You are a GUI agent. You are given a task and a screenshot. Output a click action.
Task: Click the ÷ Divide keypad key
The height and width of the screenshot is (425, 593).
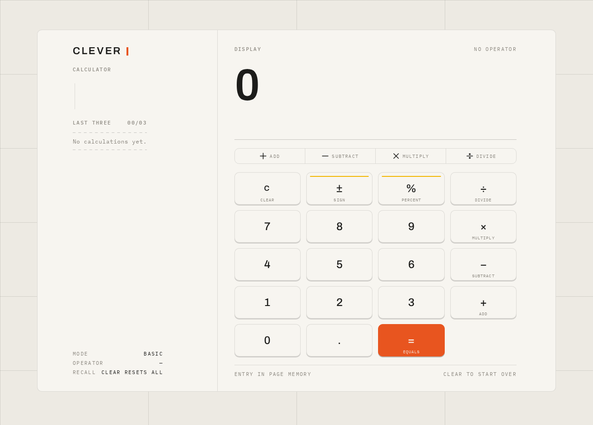click(483, 188)
